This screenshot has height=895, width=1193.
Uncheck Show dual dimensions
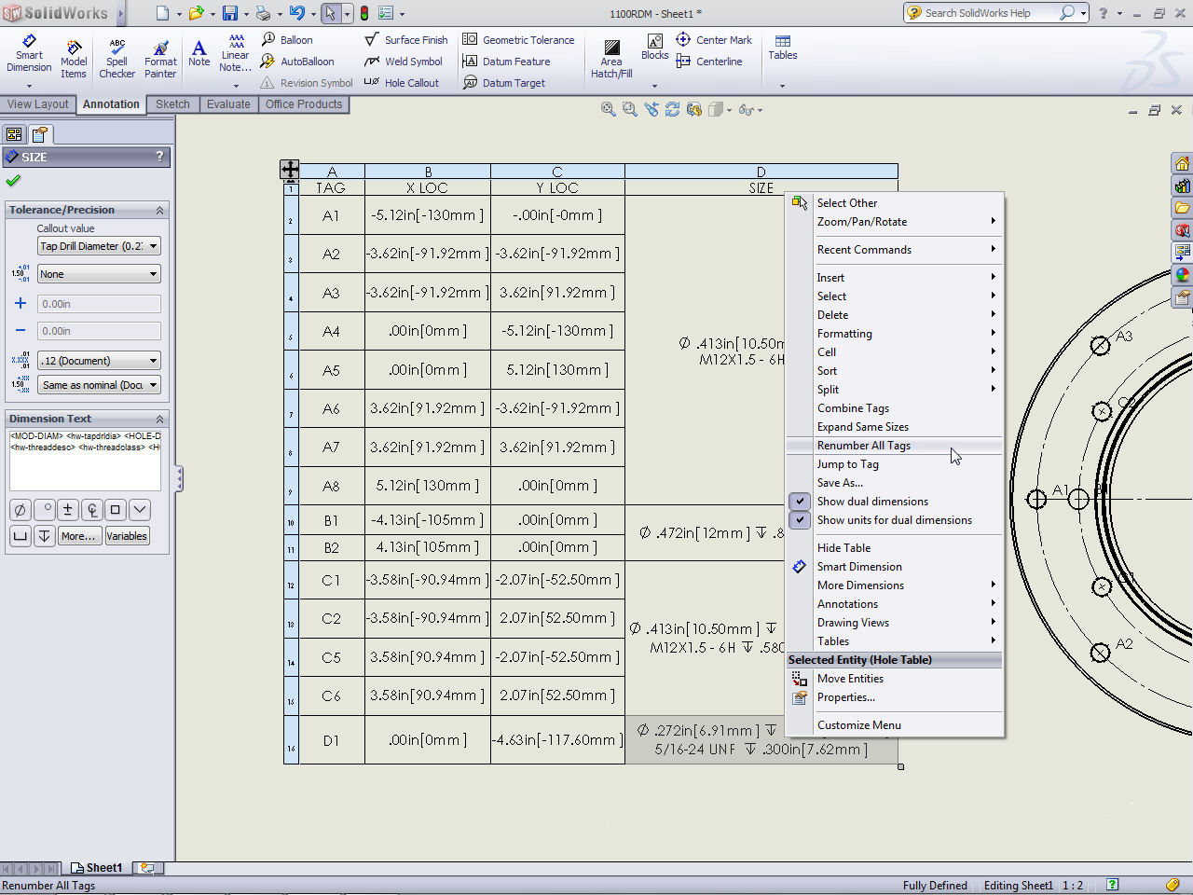pos(872,502)
